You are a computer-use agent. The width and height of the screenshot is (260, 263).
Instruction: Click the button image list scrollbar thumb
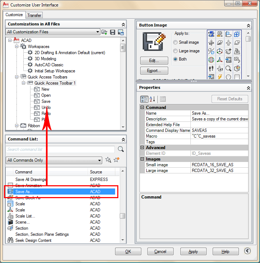(x=248, y=39)
